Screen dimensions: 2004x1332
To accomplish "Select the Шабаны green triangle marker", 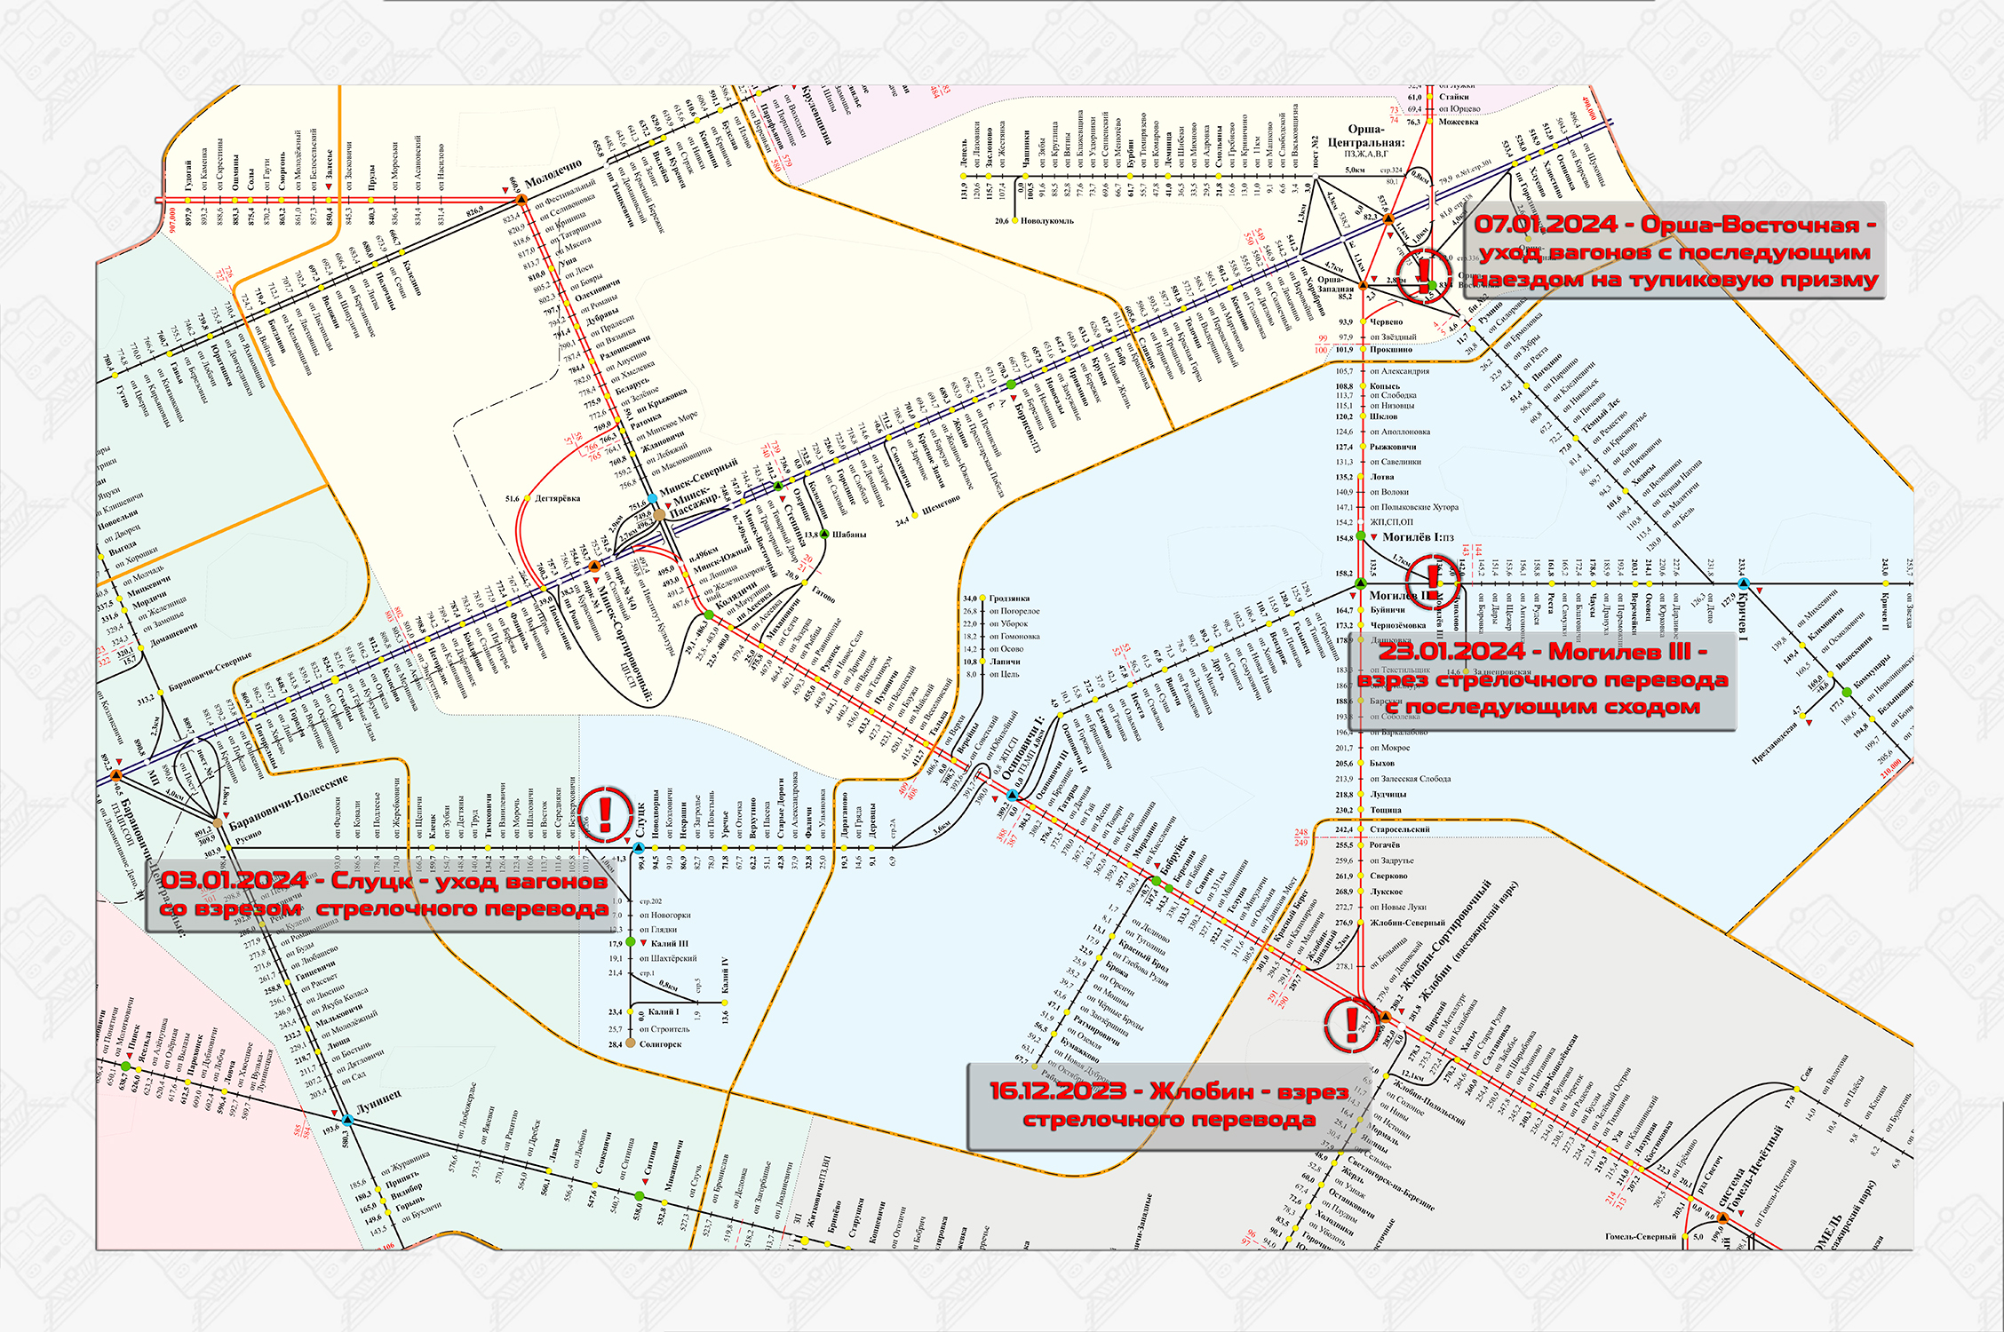I will coord(824,535).
